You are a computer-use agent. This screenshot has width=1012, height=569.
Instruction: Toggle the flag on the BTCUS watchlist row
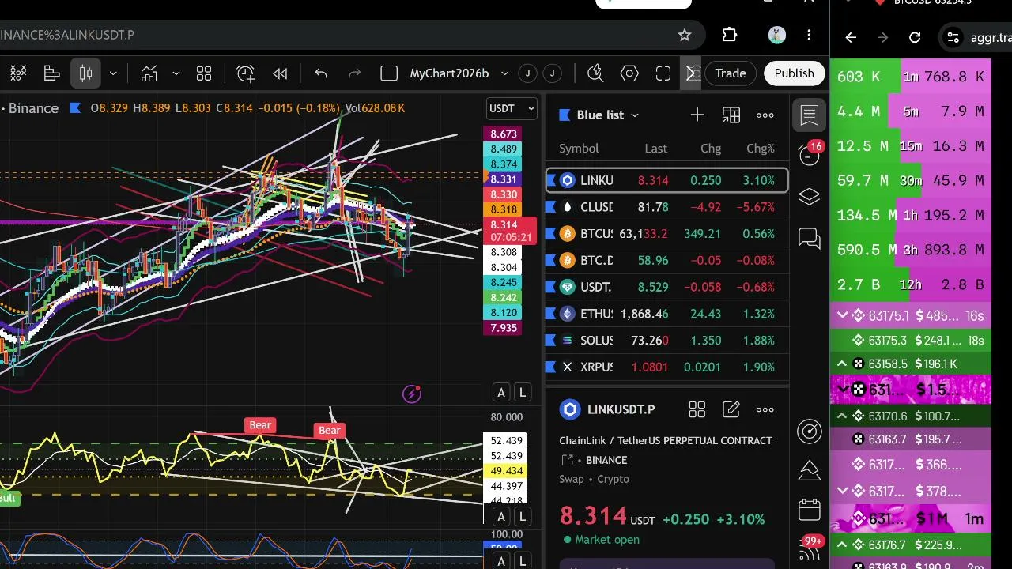(551, 234)
